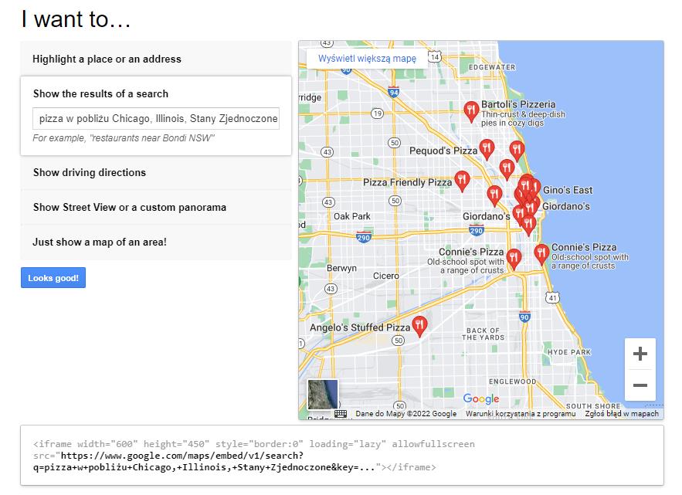This screenshot has height=495, width=682.
Task: Click the Google logo on the map
Action: (481, 398)
